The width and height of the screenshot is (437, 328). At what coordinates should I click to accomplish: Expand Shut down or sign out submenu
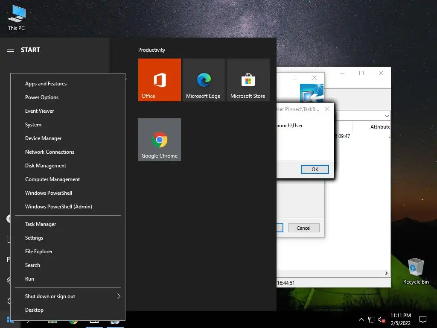68,296
